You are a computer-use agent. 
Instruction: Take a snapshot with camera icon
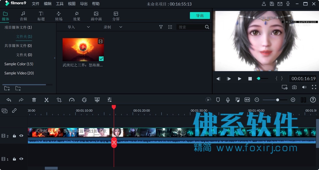click(294, 87)
